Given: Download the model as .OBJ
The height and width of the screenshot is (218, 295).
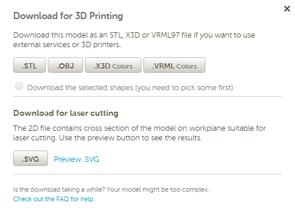Looking at the screenshot, I should [65, 65].
